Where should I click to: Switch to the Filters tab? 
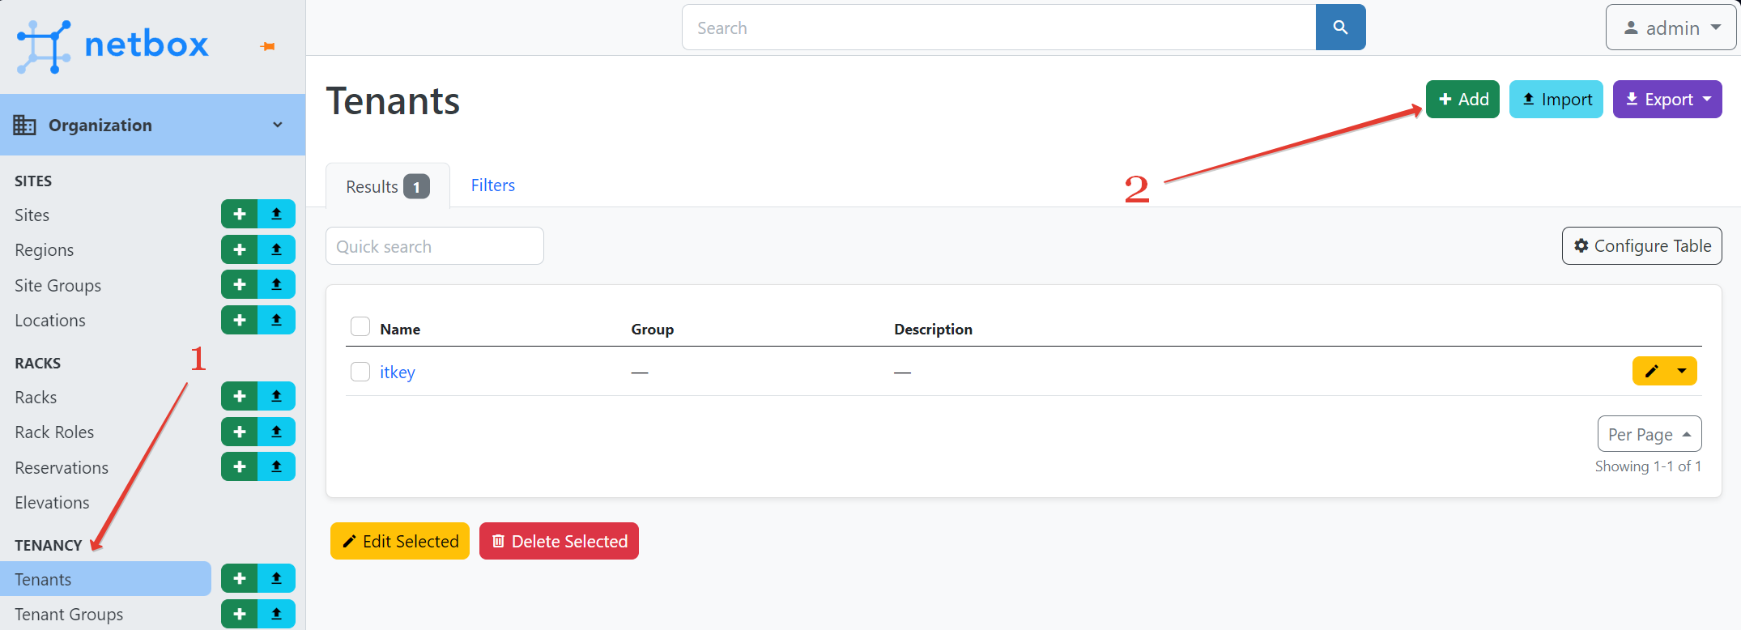(492, 185)
